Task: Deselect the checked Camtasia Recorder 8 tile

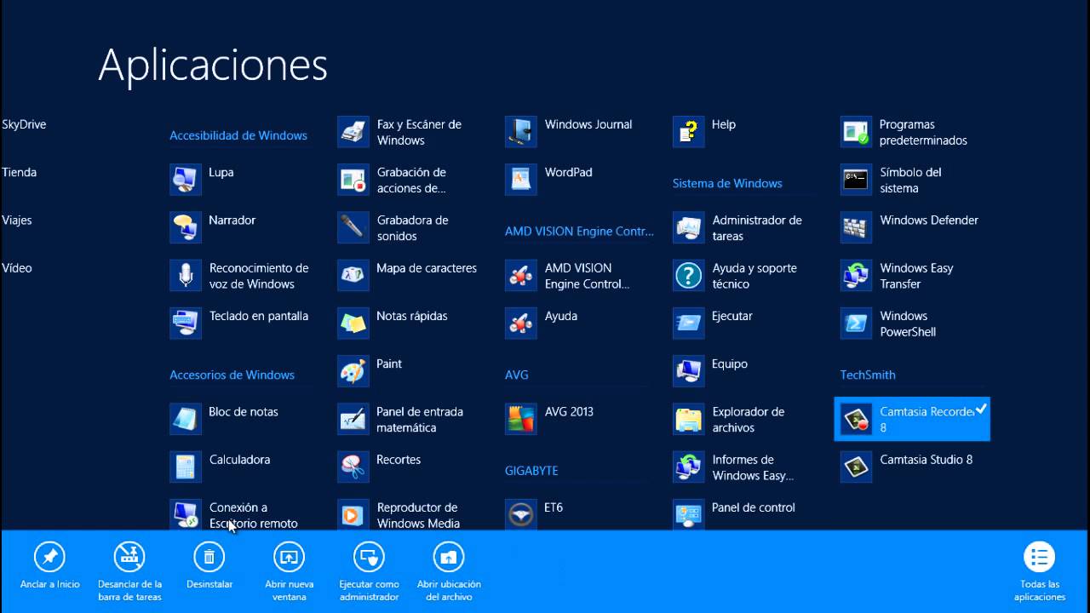Action: (912, 419)
